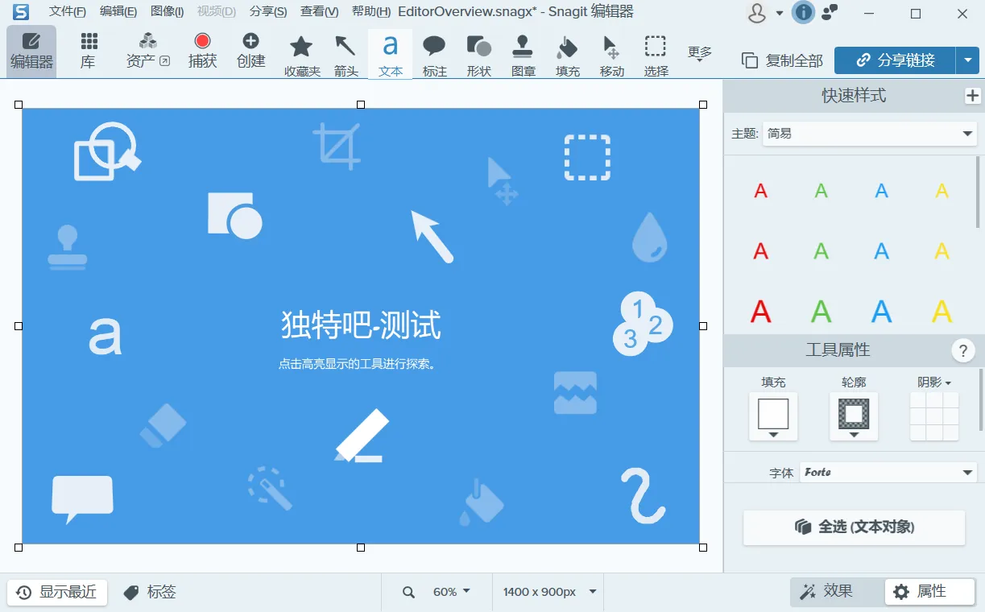Open the Callout (标注) tool
985x612 pixels.
coord(434,54)
